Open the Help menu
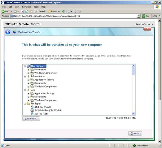The width and height of the screenshot is (162, 148). pyautogui.click(x=43, y=7)
